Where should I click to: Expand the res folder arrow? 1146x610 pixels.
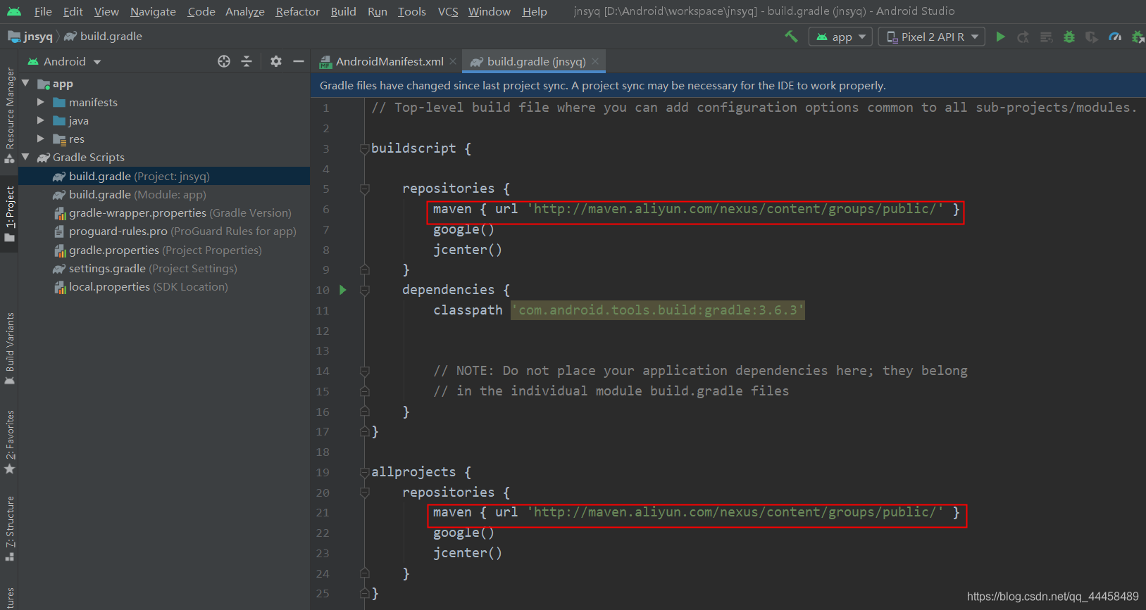(x=41, y=139)
